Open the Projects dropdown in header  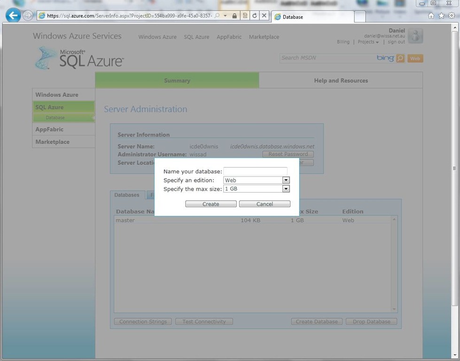[368, 42]
